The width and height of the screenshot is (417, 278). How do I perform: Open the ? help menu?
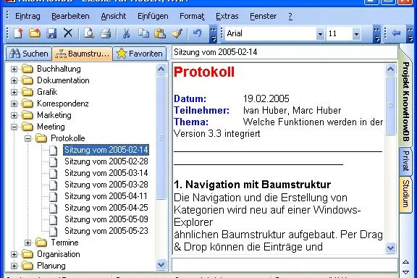coord(290,16)
